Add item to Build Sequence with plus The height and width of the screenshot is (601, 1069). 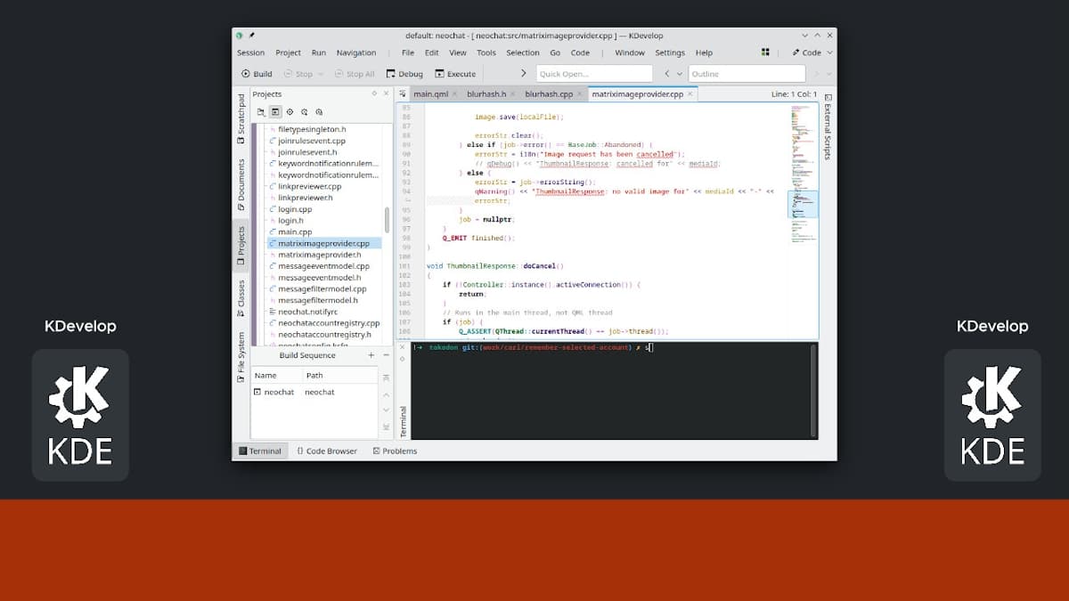point(371,355)
